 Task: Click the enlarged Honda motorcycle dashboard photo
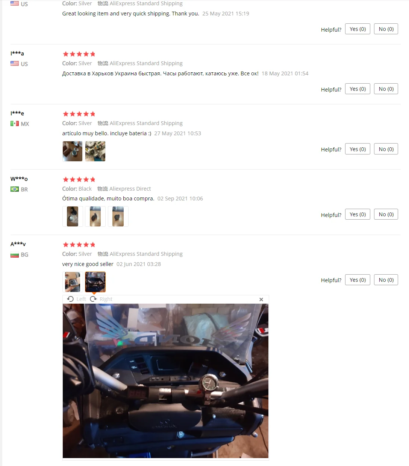pyautogui.click(x=165, y=381)
